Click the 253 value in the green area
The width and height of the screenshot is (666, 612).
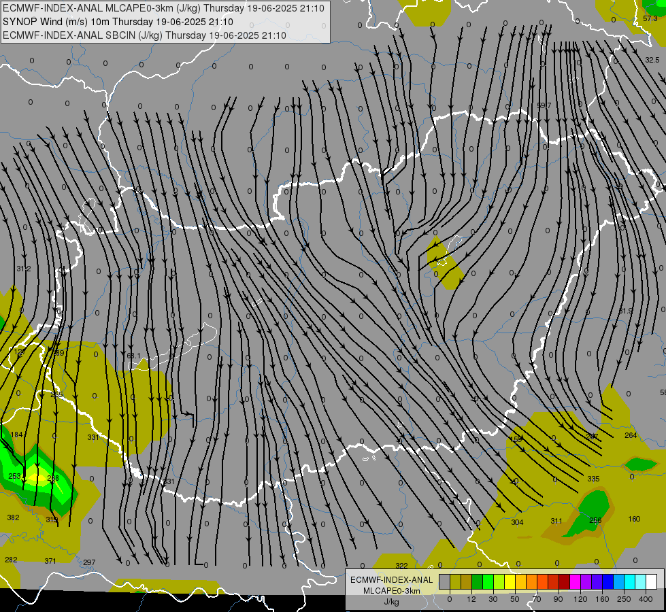(x=14, y=476)
